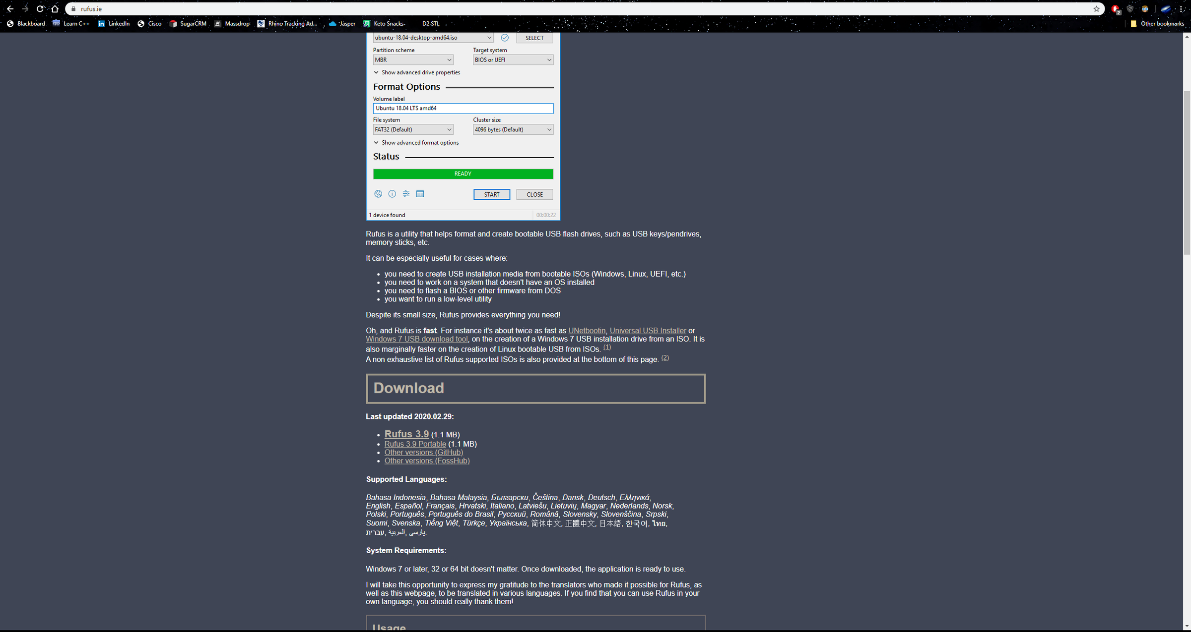Refresh the rufus.ie page

tap(39, 8)
